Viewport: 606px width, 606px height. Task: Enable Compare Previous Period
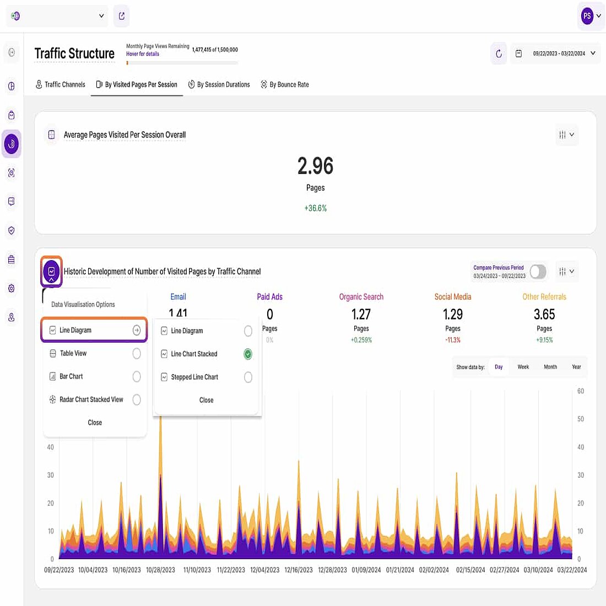coord(537,272)
